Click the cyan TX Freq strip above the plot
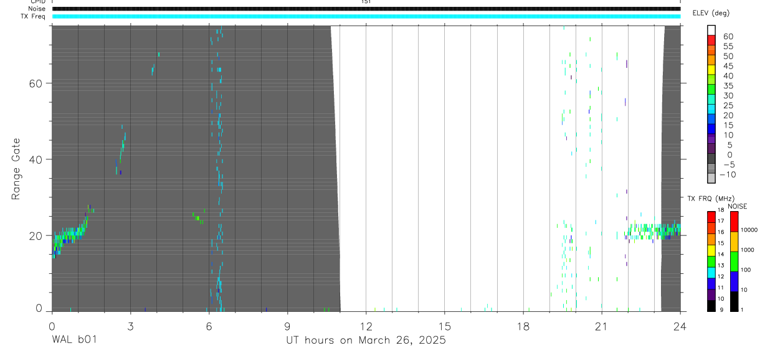Image resolution: width=765 pixels, height=353 pixels. (x=366, y=16)
